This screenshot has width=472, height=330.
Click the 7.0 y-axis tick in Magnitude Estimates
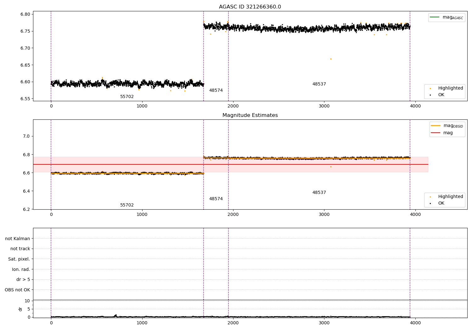[x=26, y=136]
